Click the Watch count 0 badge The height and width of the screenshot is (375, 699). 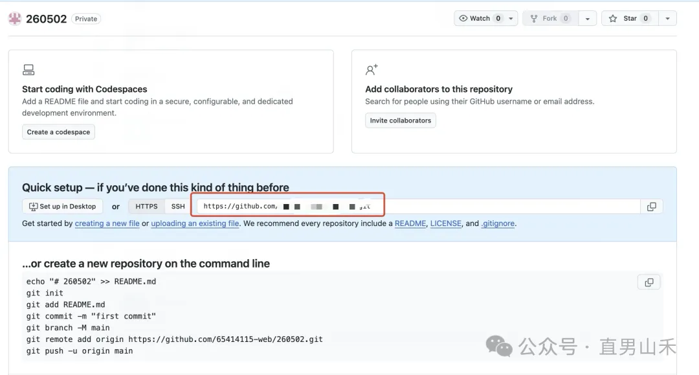pos(498,18)
